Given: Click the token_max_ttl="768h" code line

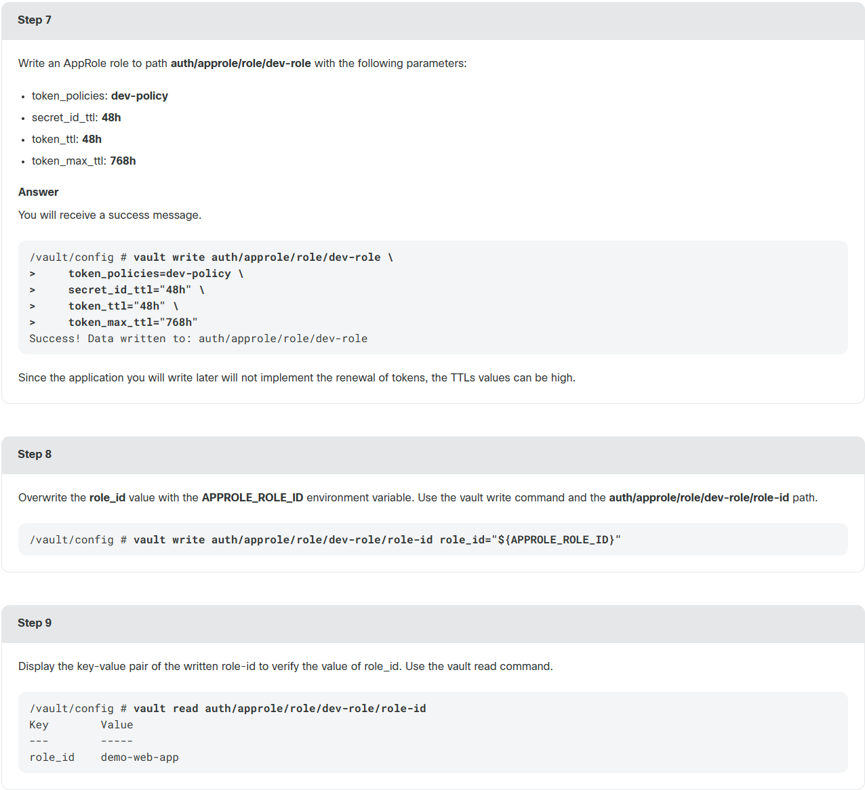Looking at the screenshot, I should (133, 323).
